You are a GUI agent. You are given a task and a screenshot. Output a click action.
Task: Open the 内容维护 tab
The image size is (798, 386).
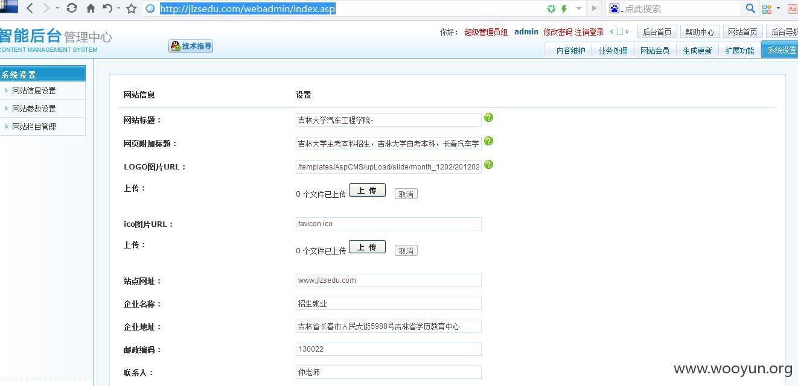570,51
